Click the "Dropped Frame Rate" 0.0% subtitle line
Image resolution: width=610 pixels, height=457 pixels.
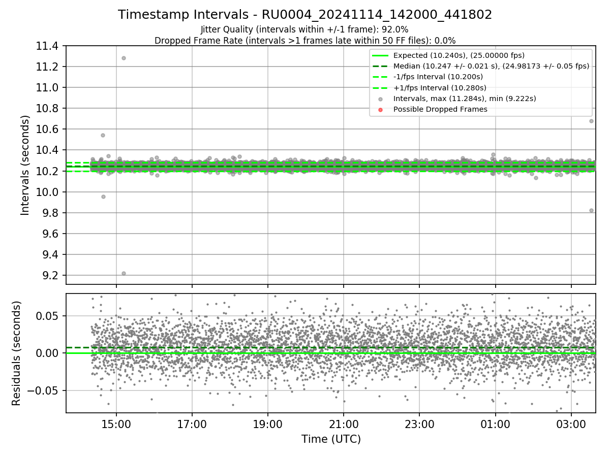coord(305,40)
